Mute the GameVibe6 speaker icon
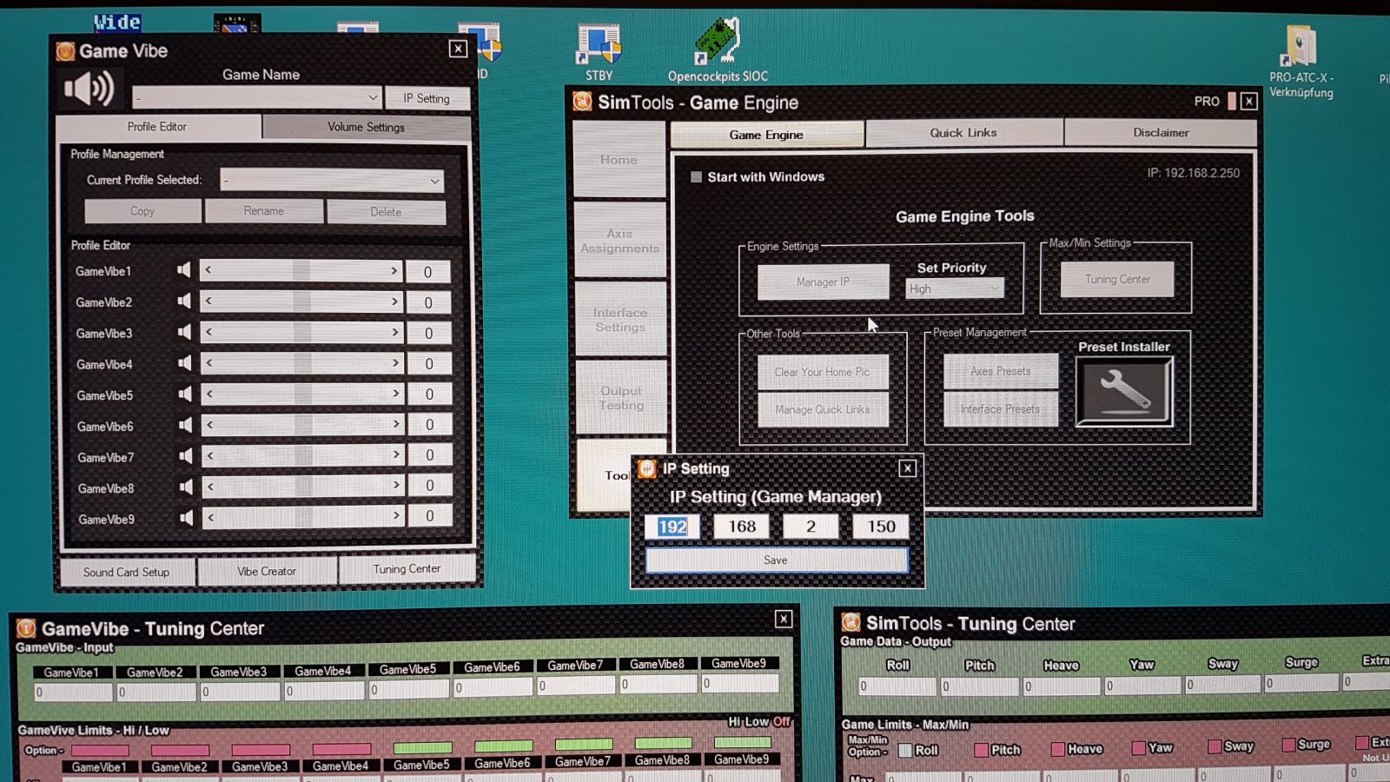This screenshot has width=1390, height=782. [x=186, y=425]
